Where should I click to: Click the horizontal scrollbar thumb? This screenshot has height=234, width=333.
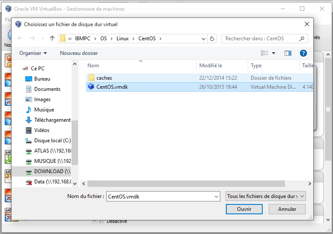(186, 184)
